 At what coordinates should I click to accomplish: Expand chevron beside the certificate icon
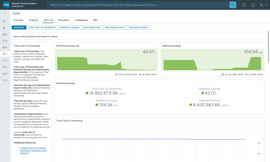coord(7,67)
